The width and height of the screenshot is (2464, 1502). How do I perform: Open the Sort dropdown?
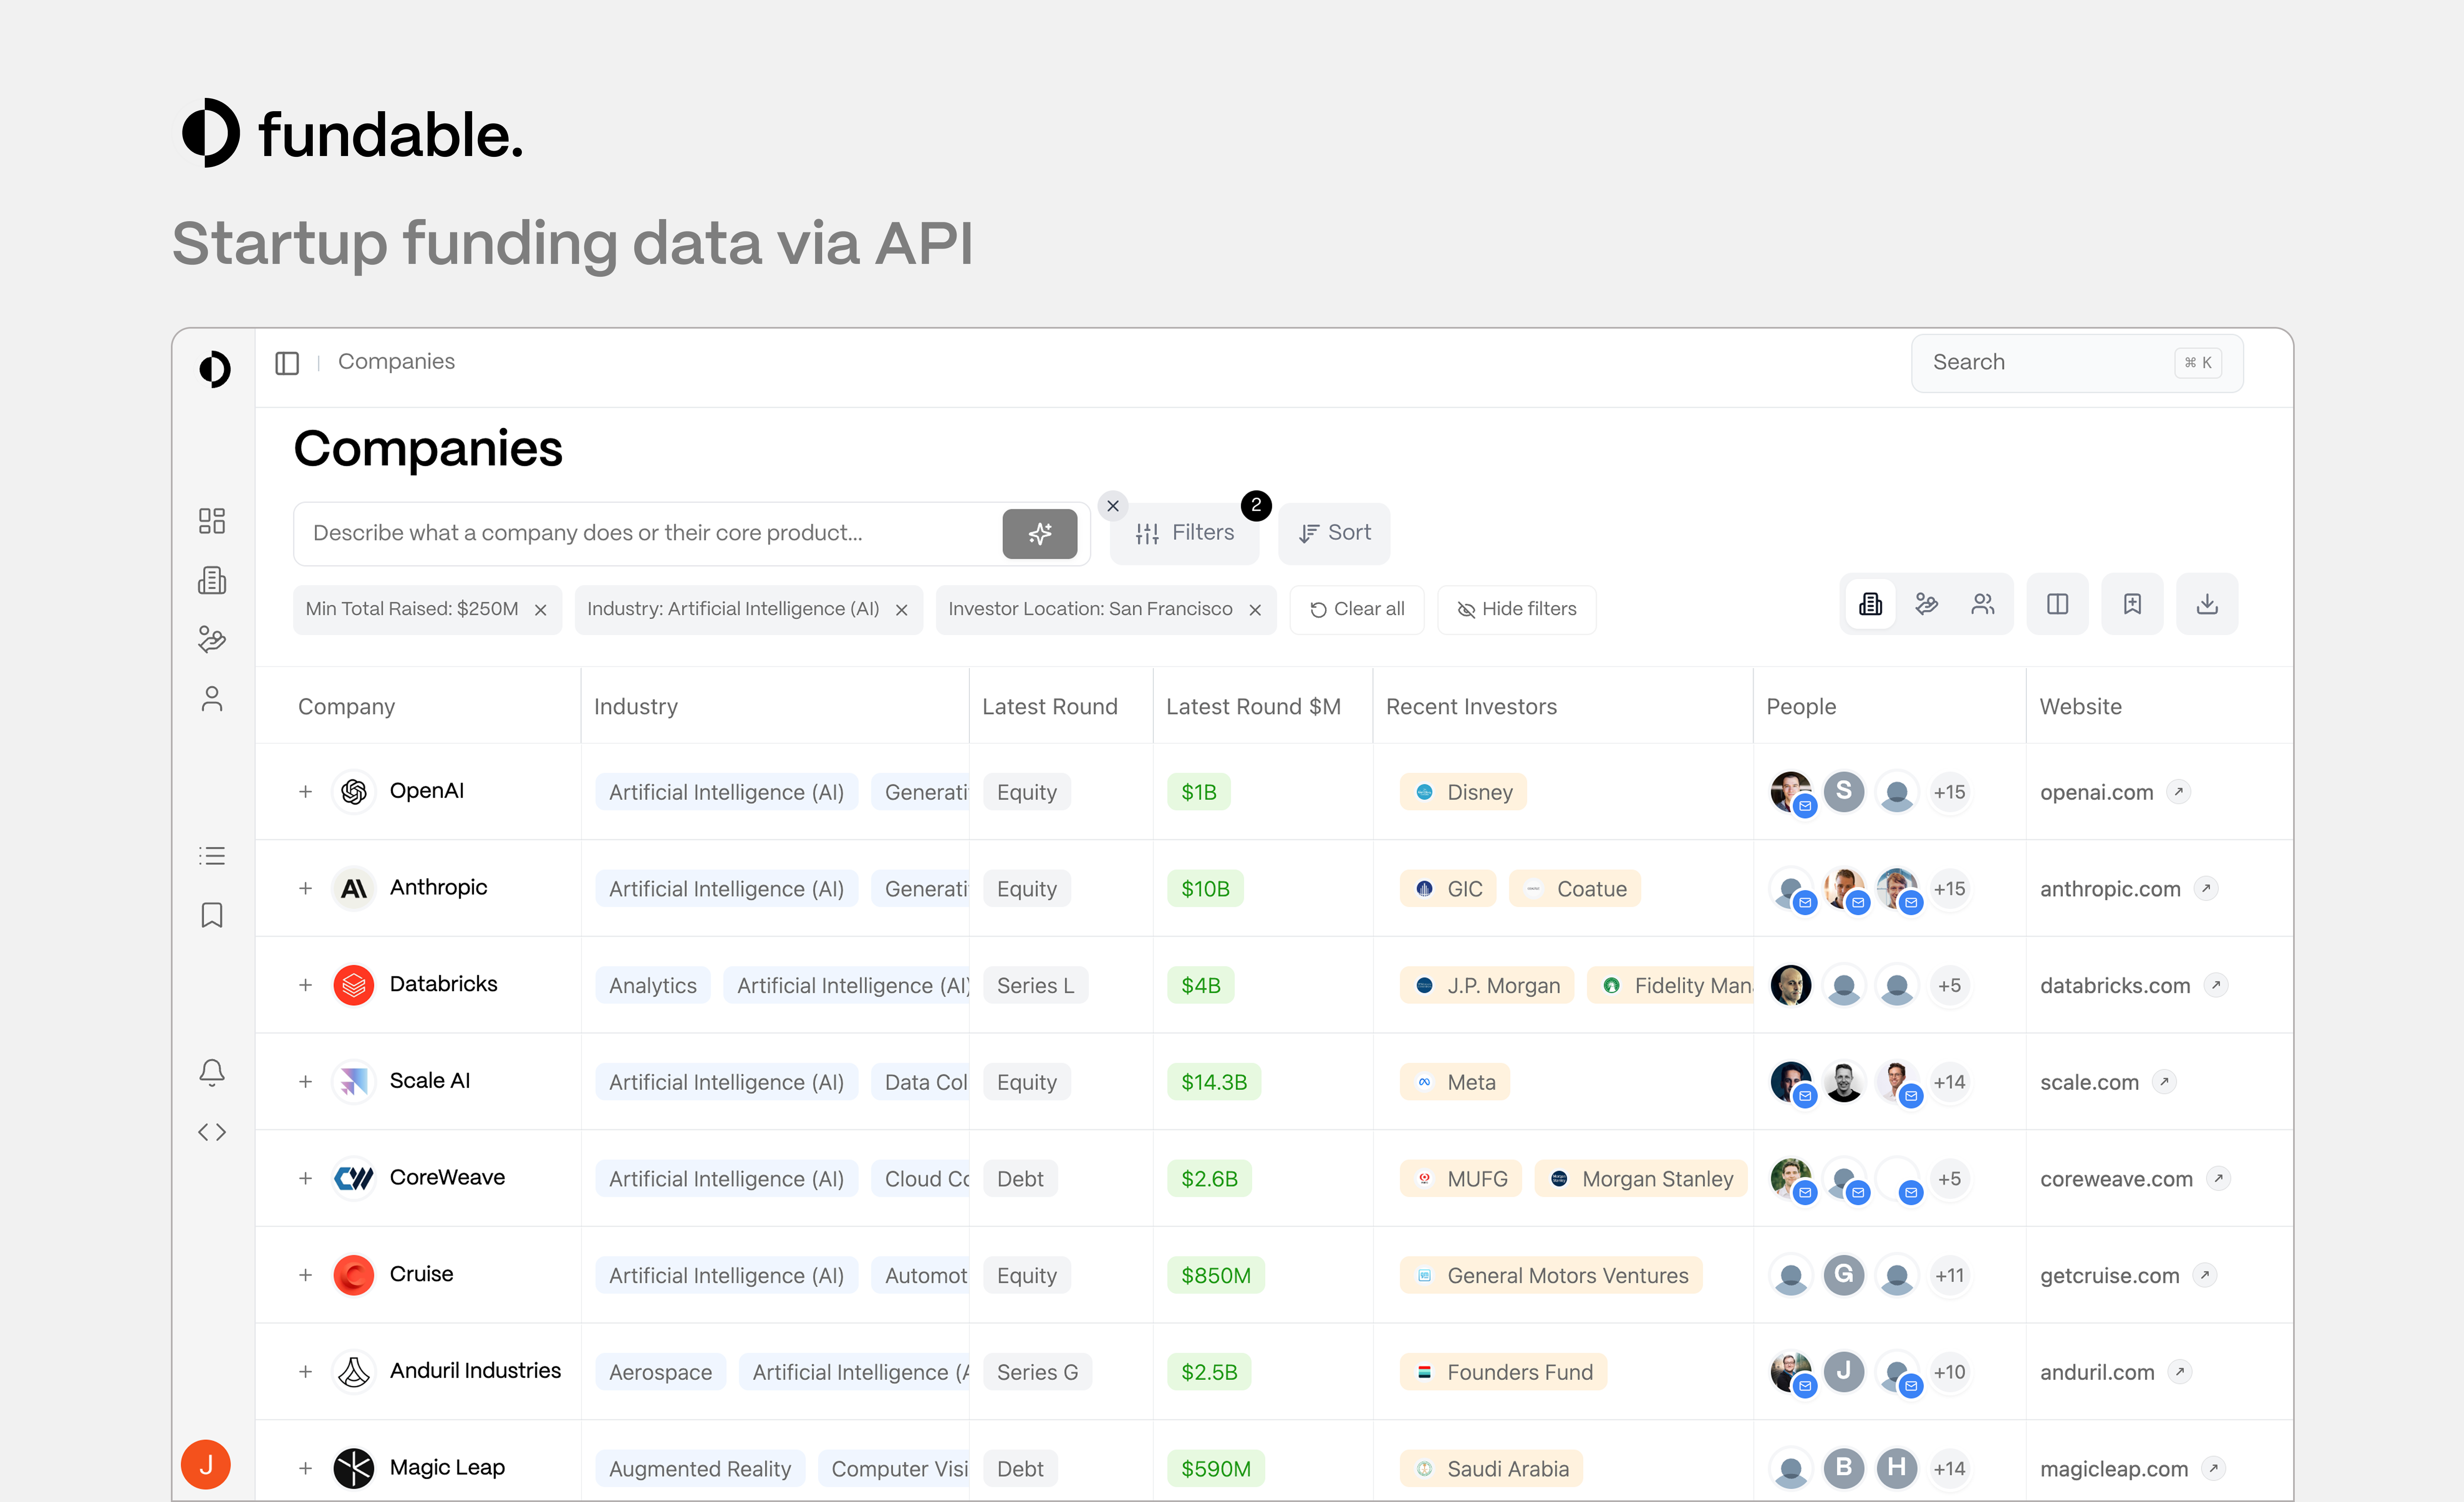click(x=1334, y=532)
